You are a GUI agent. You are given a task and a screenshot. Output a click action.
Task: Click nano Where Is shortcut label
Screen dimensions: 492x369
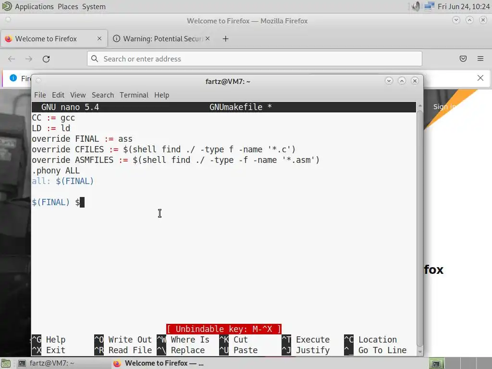point(190,340)
